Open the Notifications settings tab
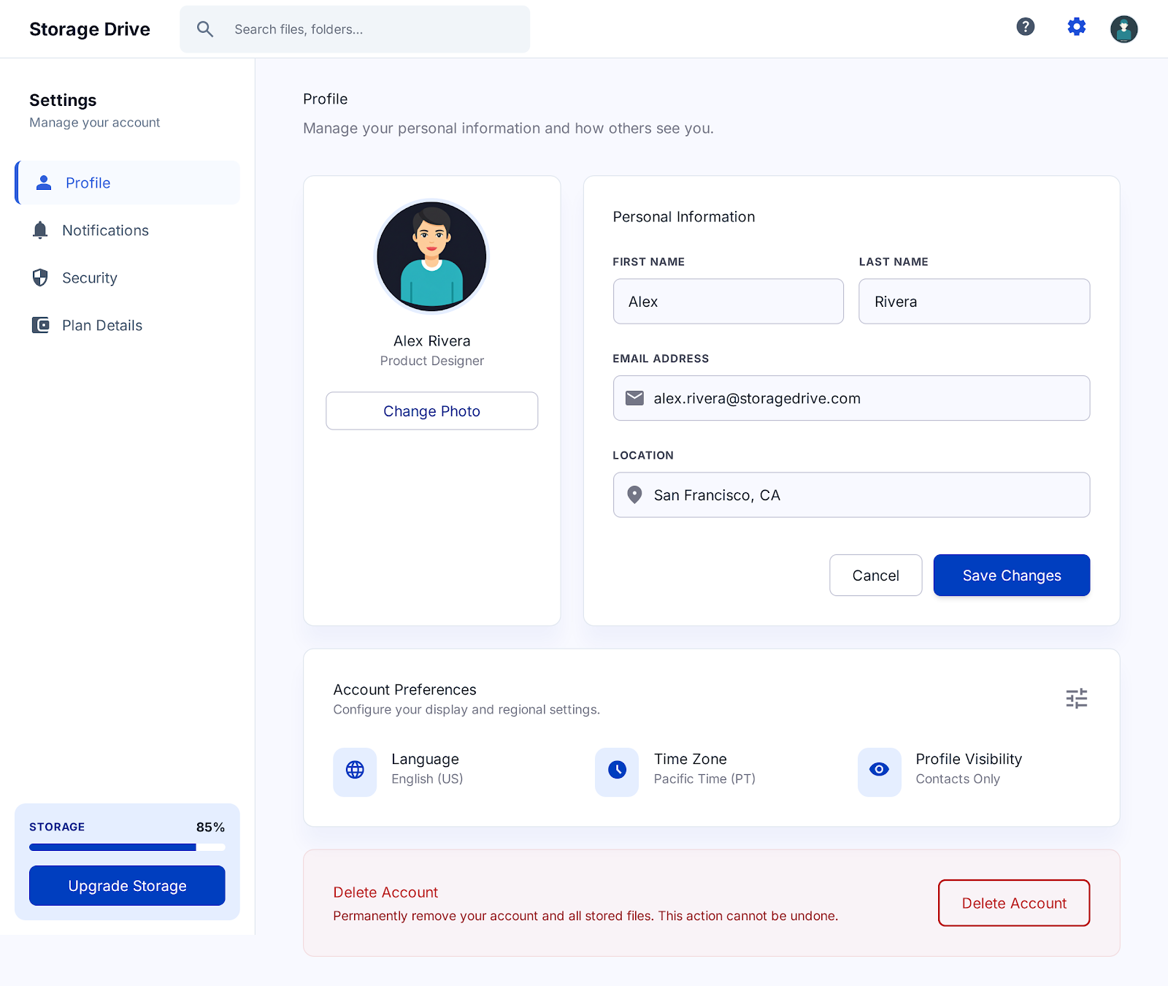 (x=128, y=230)
